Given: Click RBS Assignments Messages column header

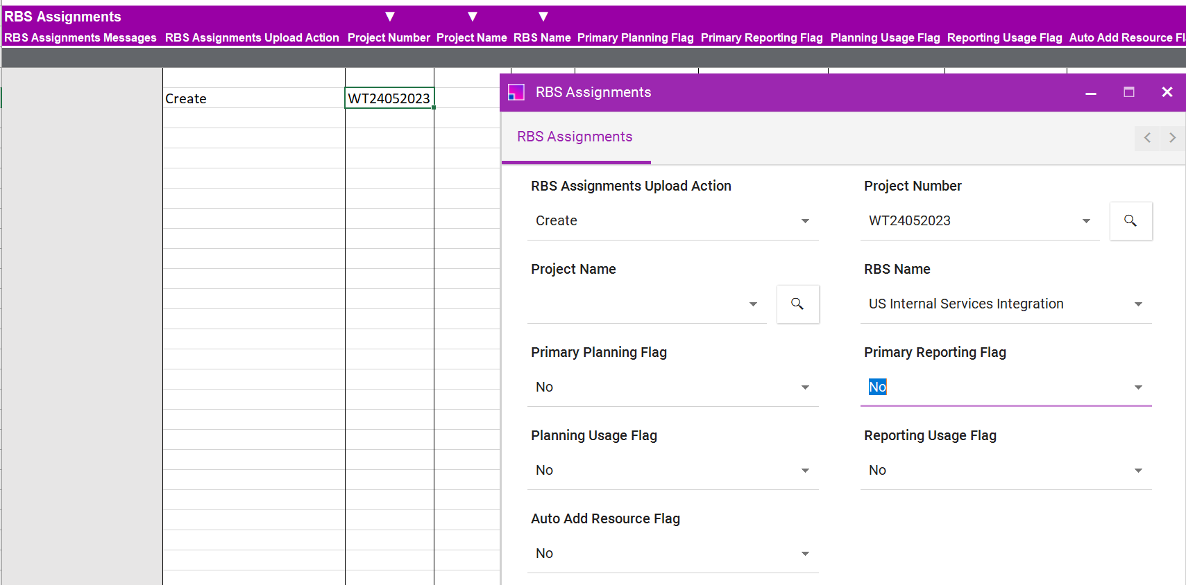Looking at the screenshot, I should (x=81, y=38).
